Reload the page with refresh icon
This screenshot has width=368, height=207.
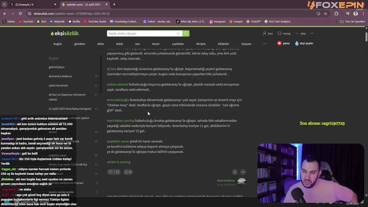(x=20, y=14)
